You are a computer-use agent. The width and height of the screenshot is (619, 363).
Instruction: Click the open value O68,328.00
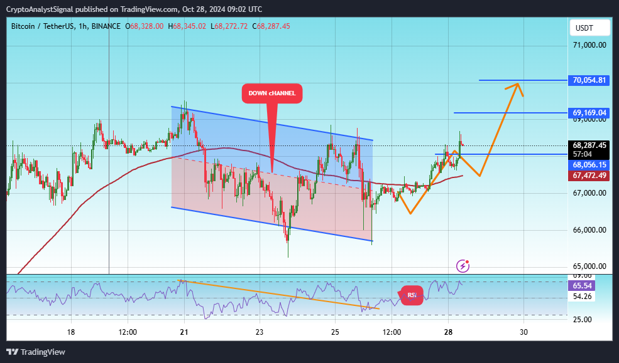pos(144,26)
